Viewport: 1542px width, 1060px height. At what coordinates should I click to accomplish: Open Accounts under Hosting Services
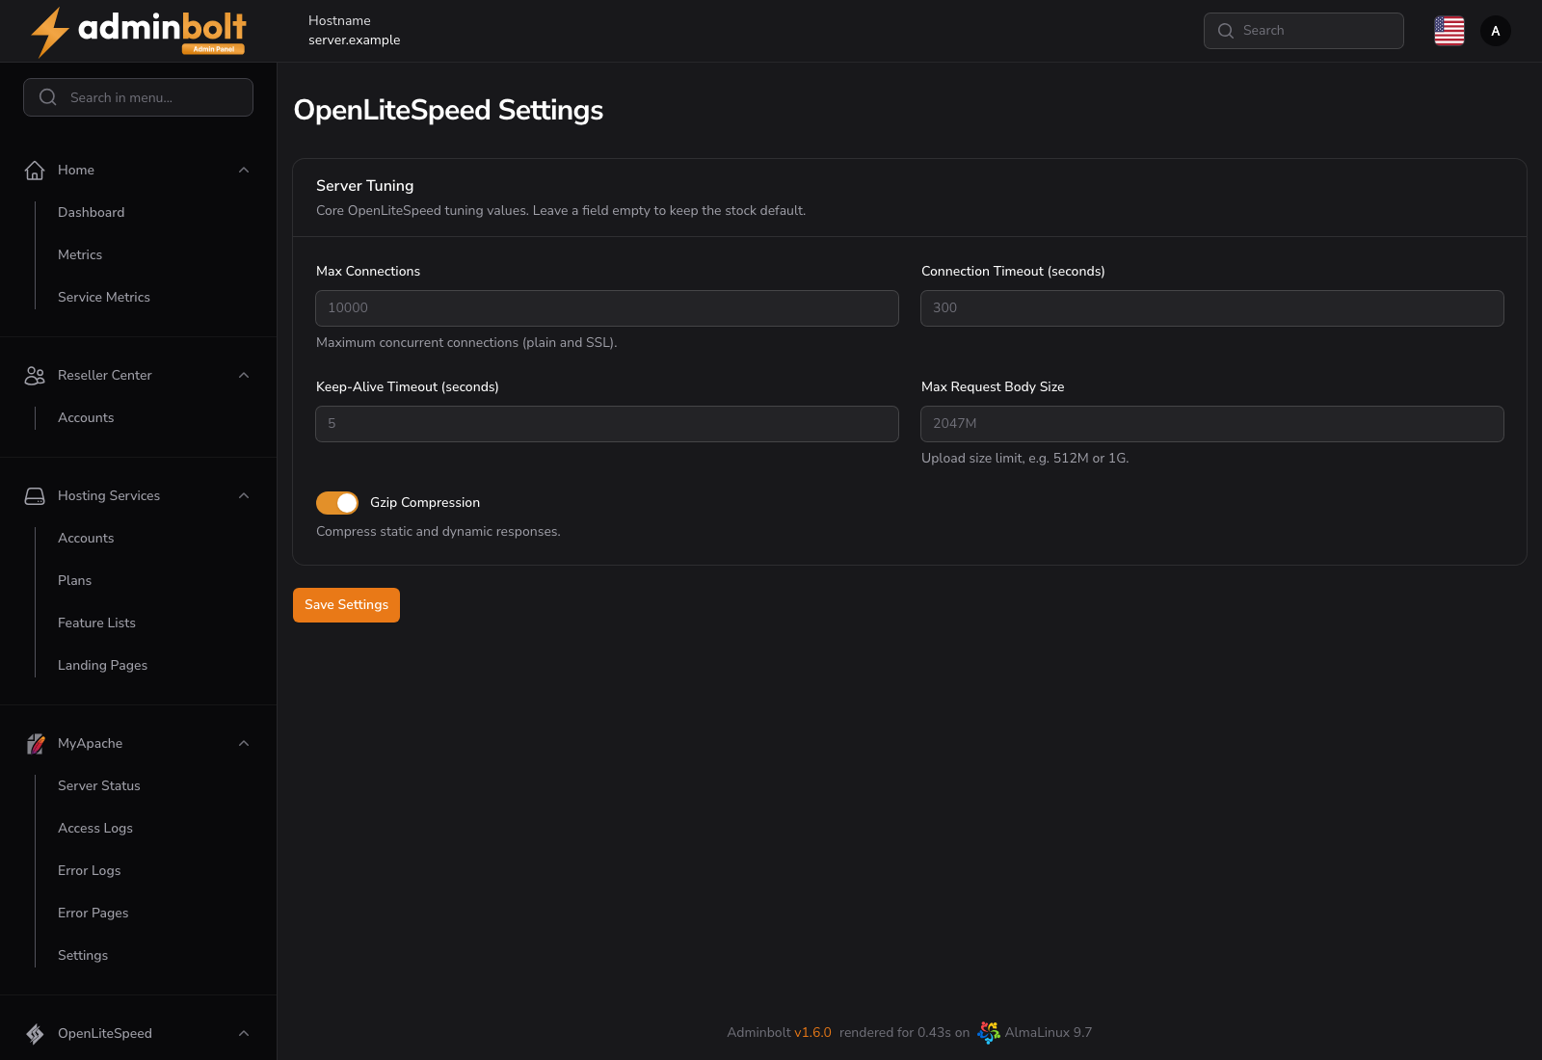(86, 538)
